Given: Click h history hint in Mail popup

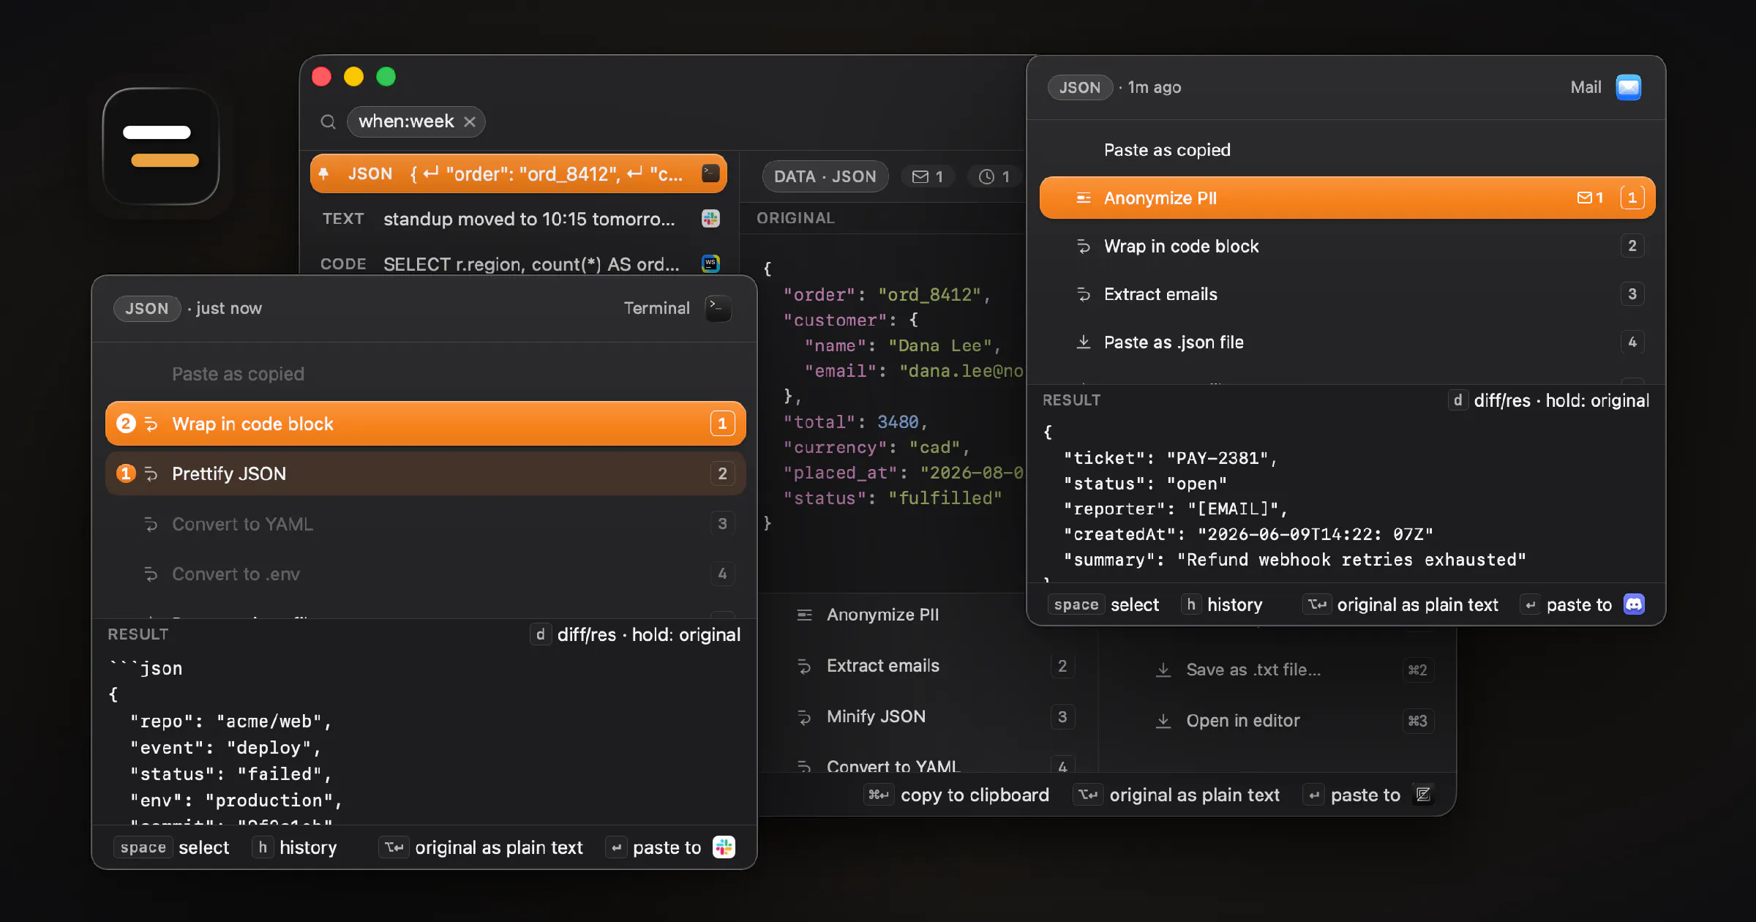Looking at the screenshot, I should coord(1222,604).
